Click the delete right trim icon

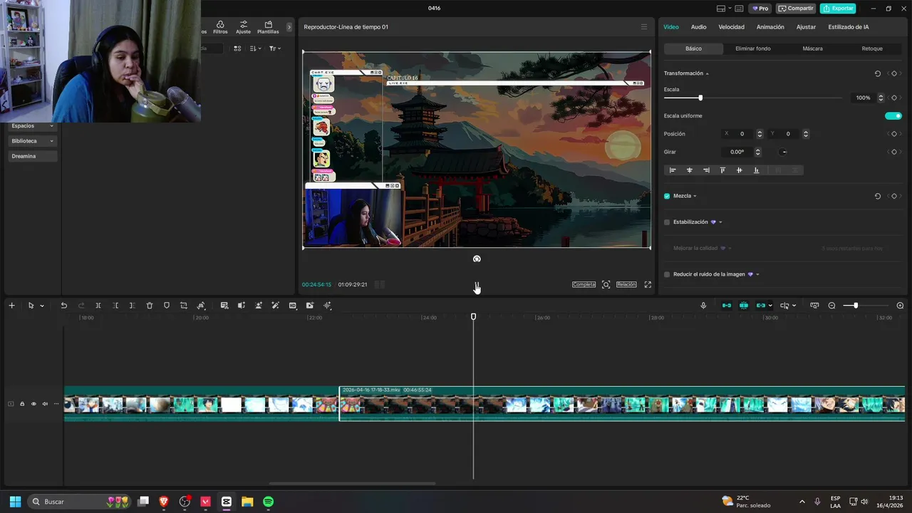tap(132, 306)
